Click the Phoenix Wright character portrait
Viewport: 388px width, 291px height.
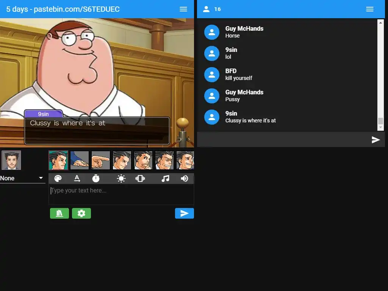tap(11, 160)
